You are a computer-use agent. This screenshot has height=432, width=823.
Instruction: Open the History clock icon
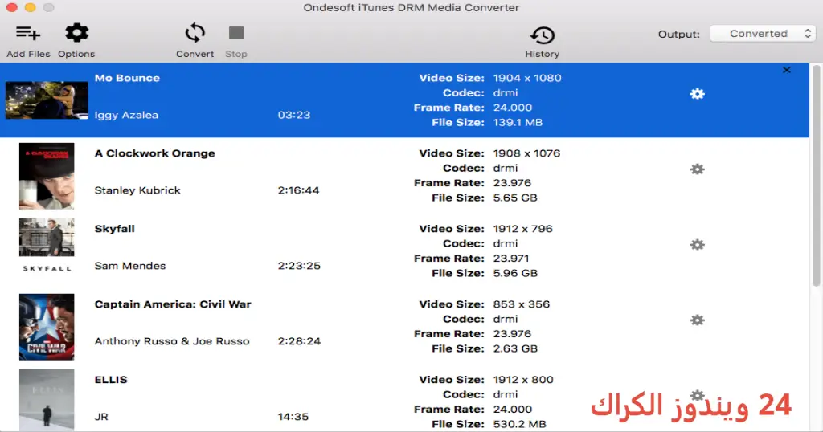(x=543, y=35)
